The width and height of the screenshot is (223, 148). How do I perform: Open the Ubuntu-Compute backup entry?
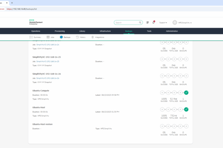click(41, 91)
